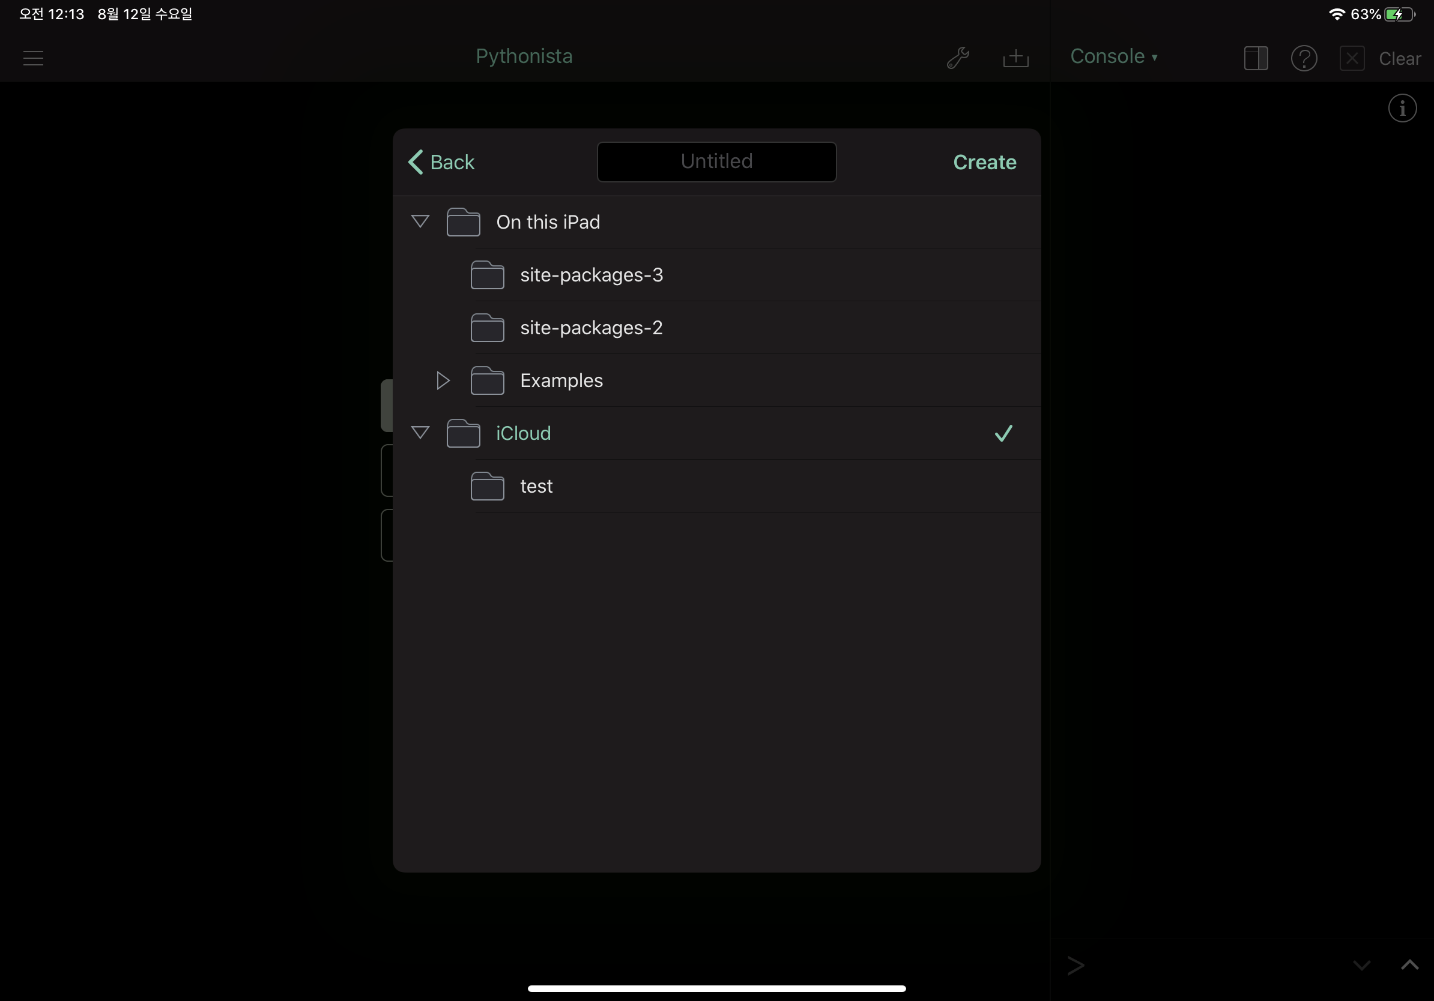Viewport: 1434px width, 1001px height.
Task: Show previous console history up arrow
Action: pos(1409,966)
